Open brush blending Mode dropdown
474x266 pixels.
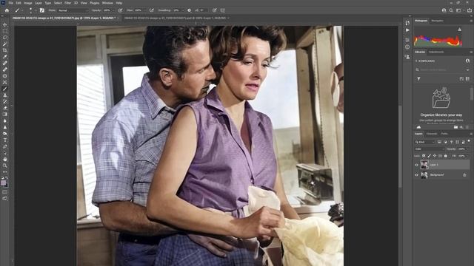point(73,10)
